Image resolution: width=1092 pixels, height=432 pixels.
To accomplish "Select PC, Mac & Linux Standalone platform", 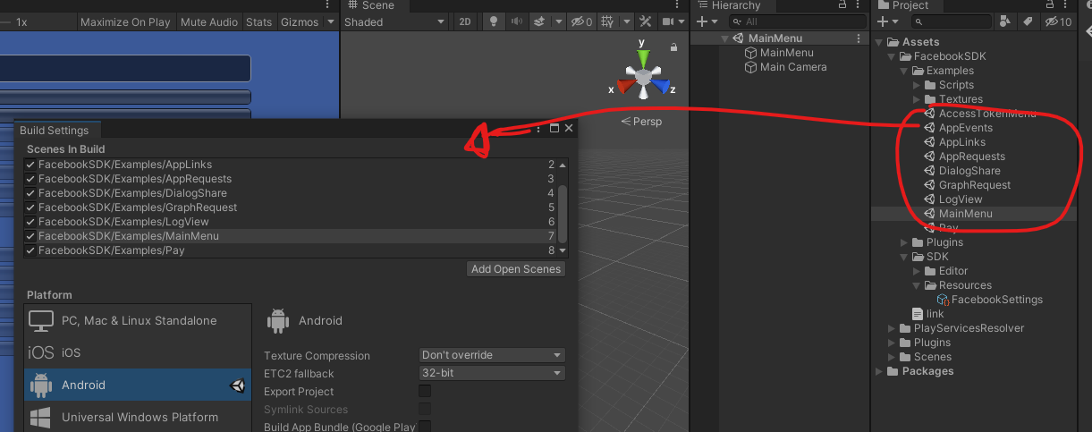I will 138,320.
